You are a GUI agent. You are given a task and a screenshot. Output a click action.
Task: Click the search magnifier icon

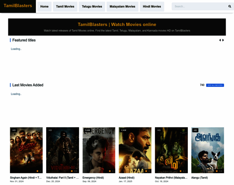point(229,6)
